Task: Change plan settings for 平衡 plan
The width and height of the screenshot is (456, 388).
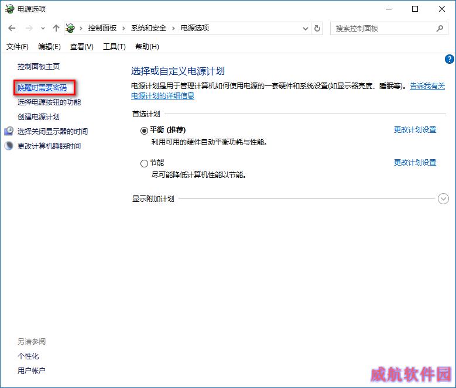Action: [x=415, y=129]
